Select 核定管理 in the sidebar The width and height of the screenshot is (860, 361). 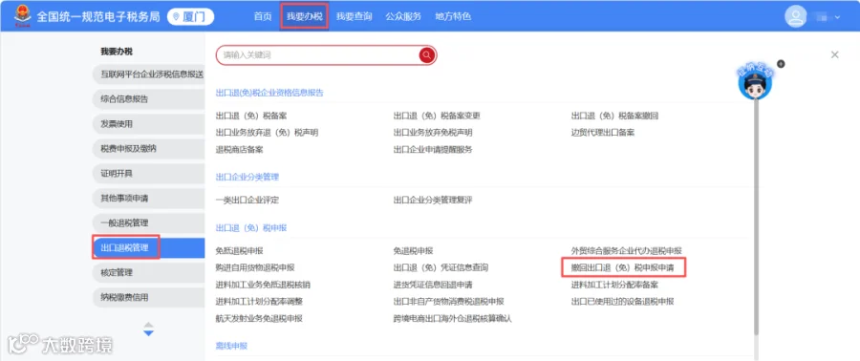(x=149, y=272)
